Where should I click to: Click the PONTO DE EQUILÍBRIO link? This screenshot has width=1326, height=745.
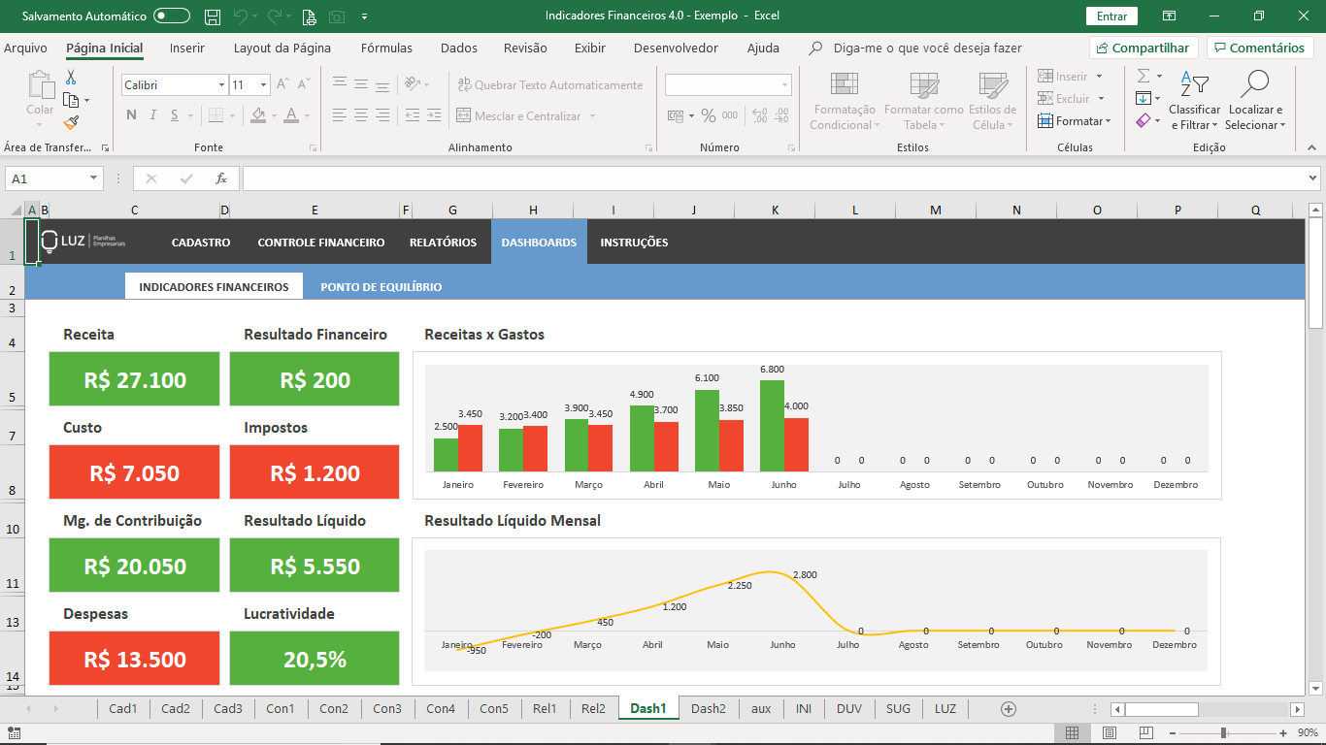pos(381,287)
